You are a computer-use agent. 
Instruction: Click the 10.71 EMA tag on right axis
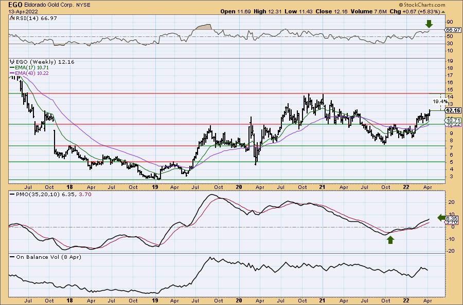[x=453, y=120]
